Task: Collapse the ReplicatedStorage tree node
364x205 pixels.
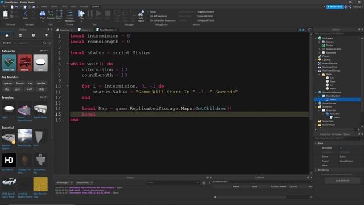Action: tap(316, 71)
